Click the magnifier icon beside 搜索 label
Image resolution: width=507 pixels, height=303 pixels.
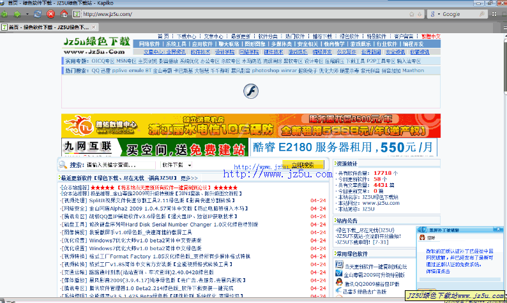pyautogui.click(x=63, y=165)
